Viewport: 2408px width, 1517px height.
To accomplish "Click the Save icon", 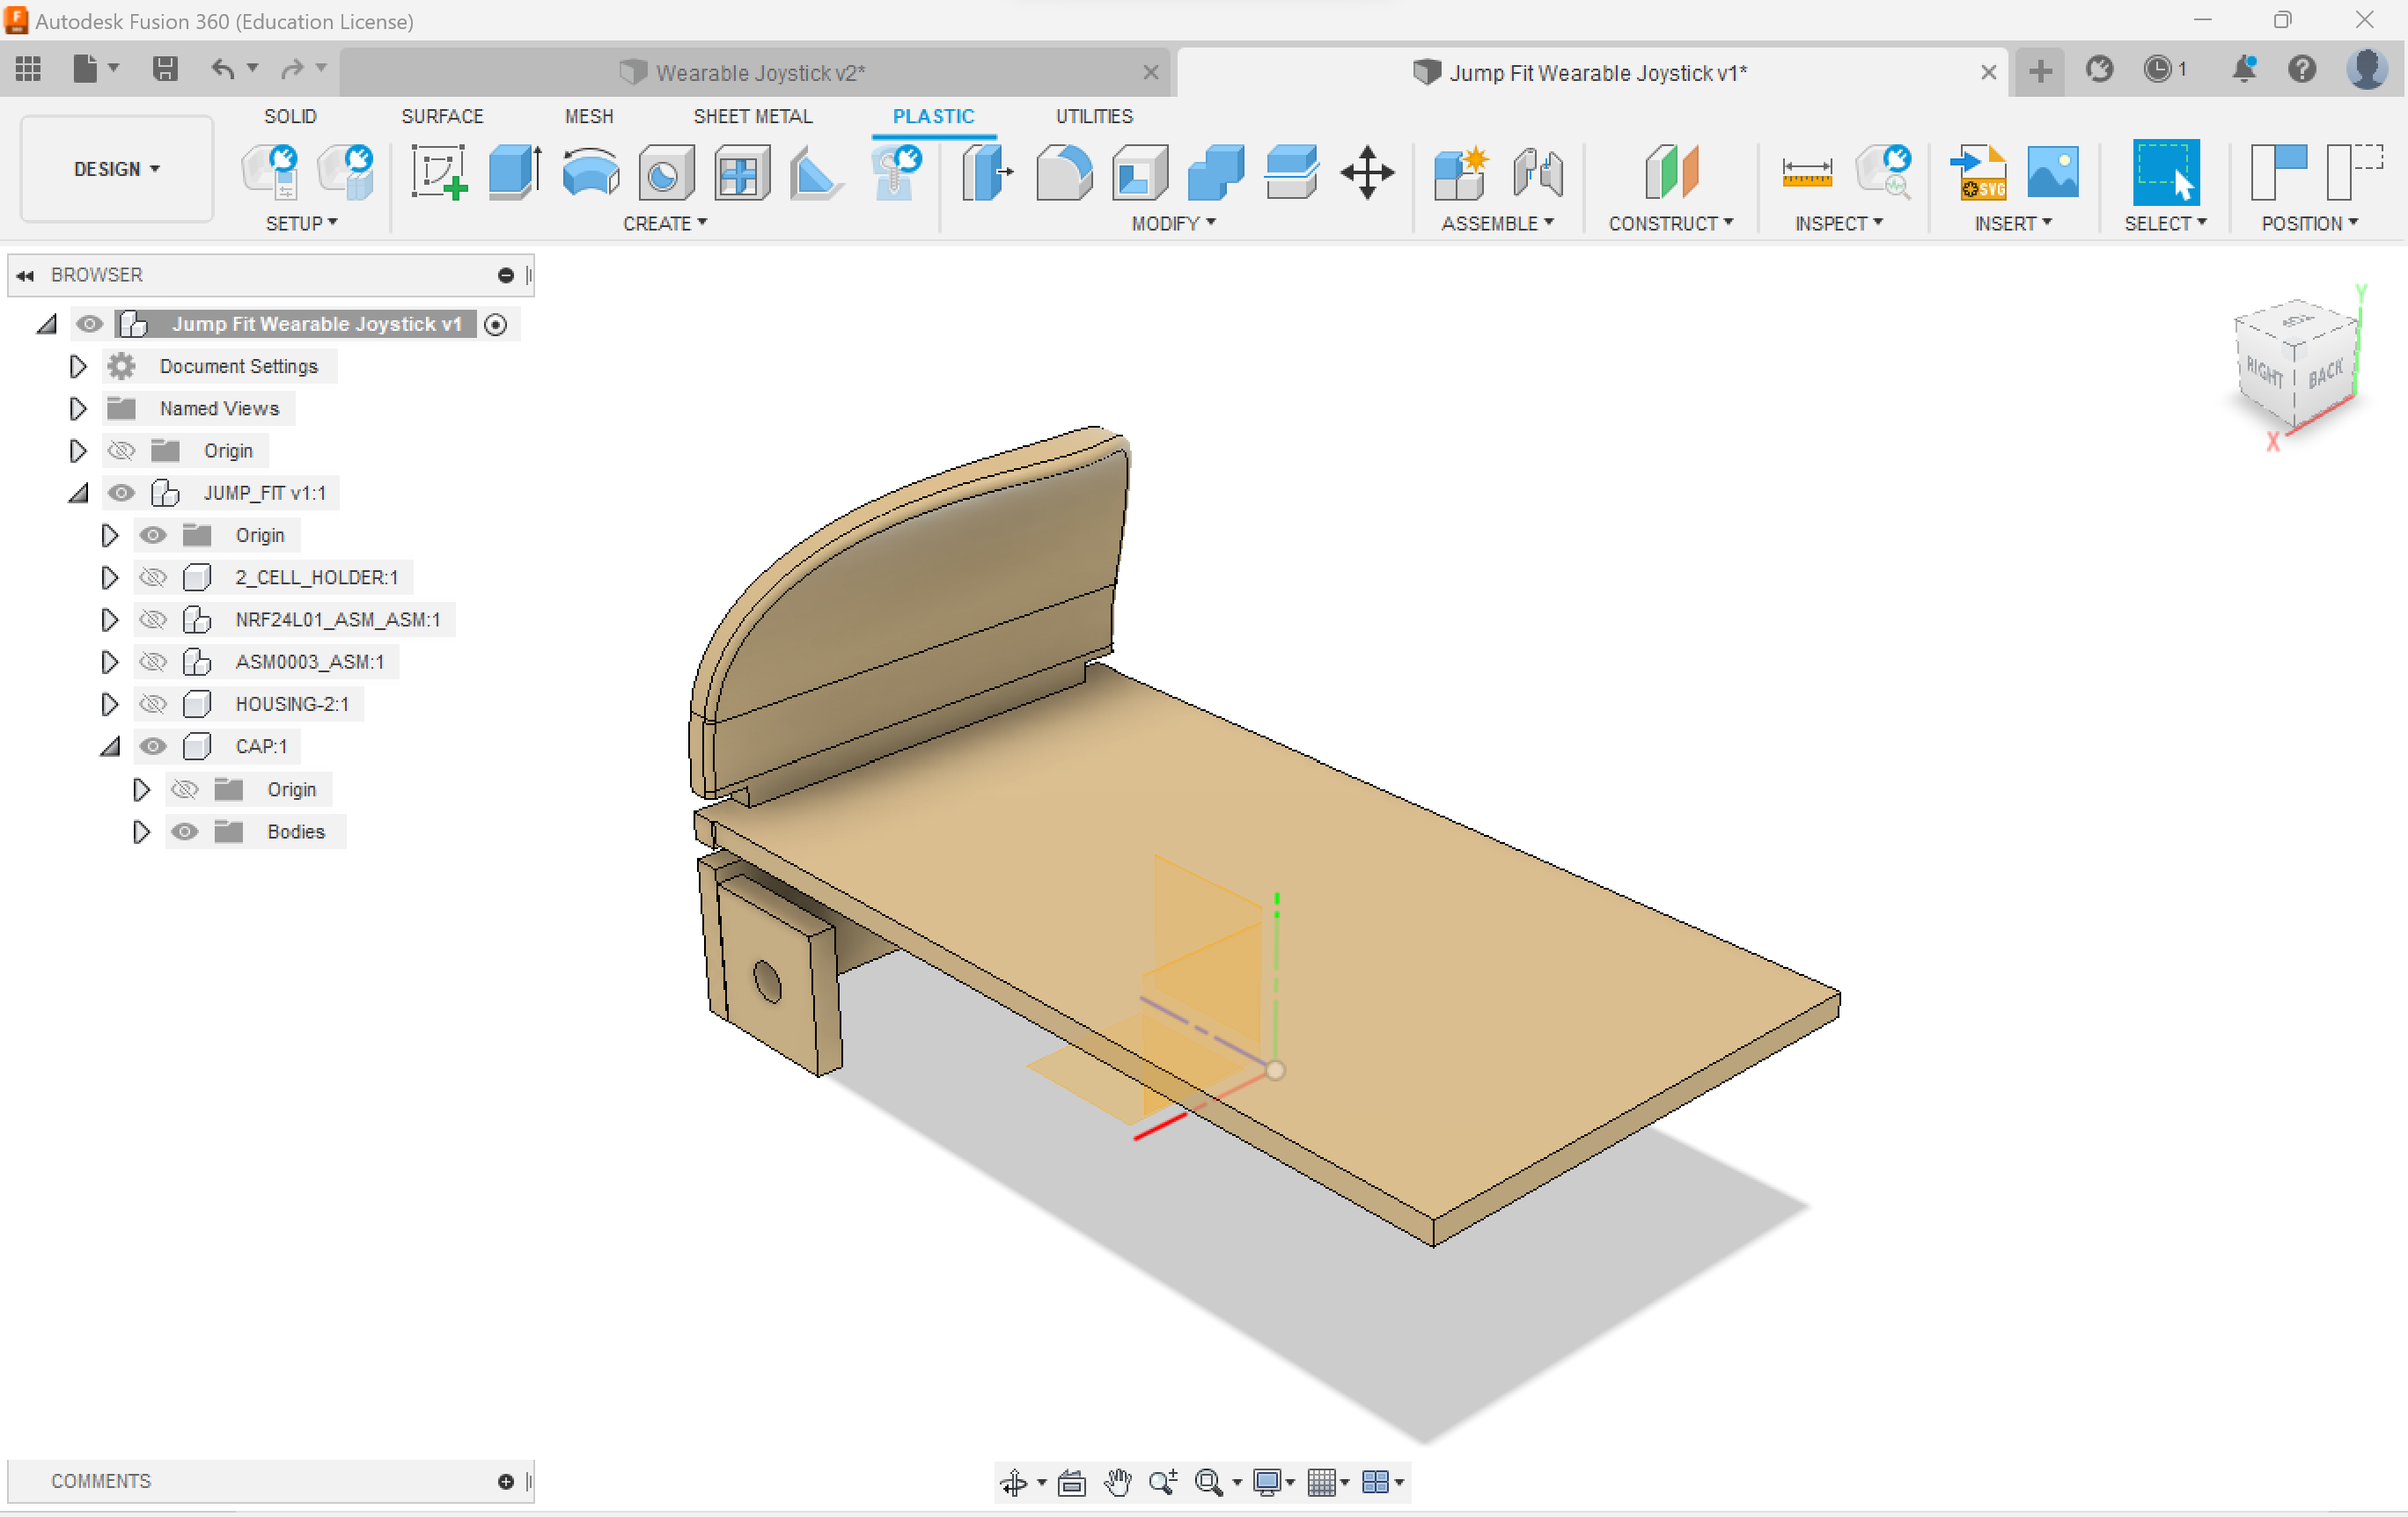I will [165, 68].
